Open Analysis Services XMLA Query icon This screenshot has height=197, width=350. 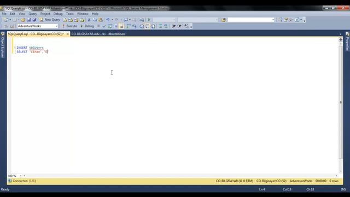click(x=82, y=20)
